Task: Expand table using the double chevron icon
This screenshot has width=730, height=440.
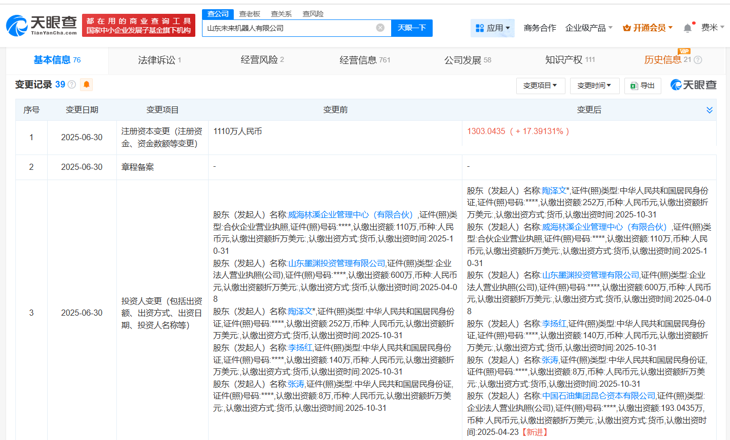Action: 709,110
